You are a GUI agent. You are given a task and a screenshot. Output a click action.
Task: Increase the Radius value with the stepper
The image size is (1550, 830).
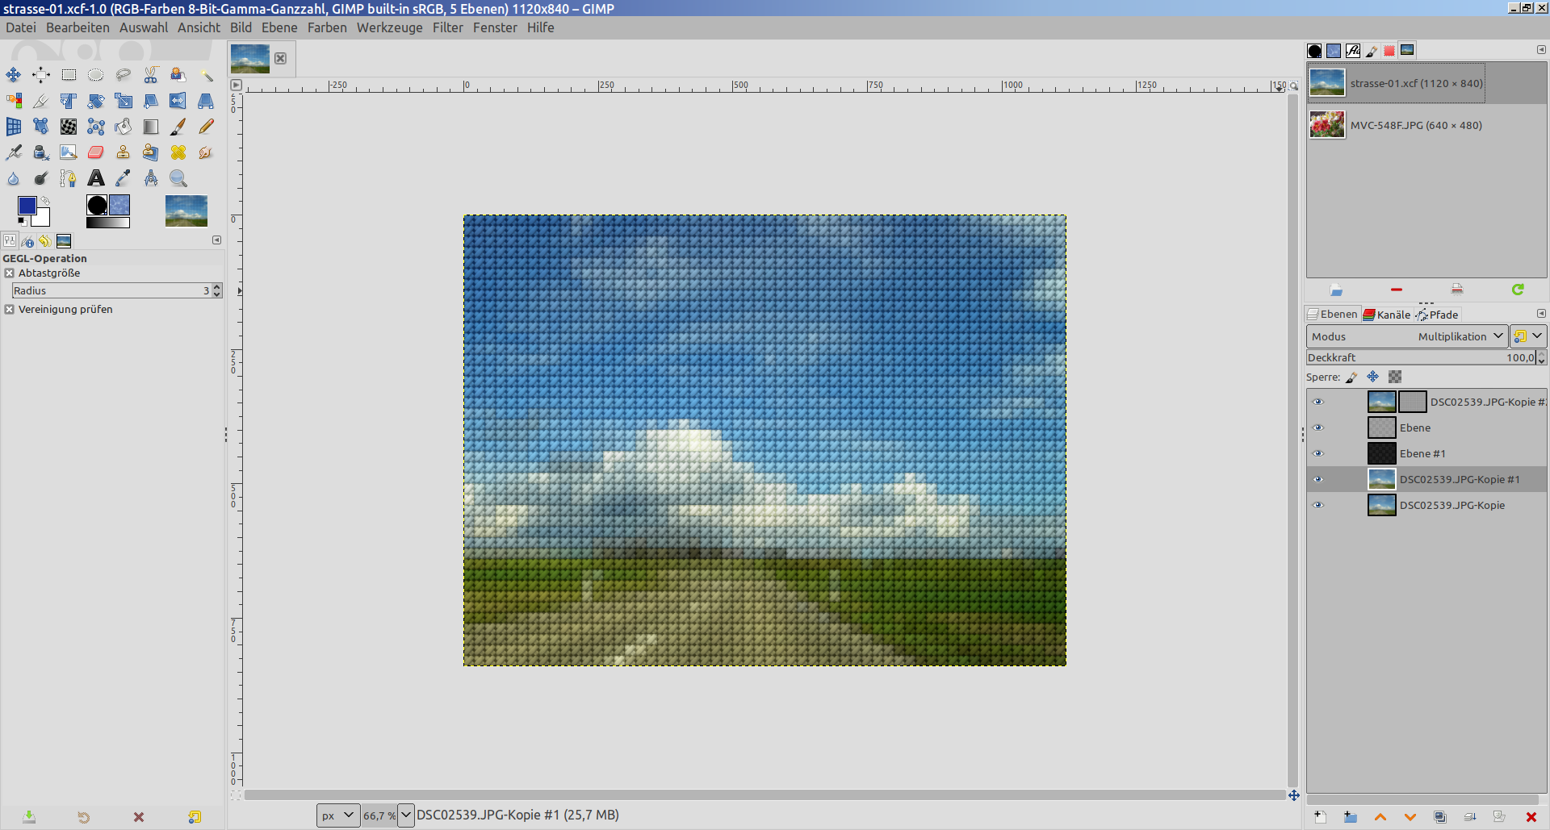coord(217,287)
